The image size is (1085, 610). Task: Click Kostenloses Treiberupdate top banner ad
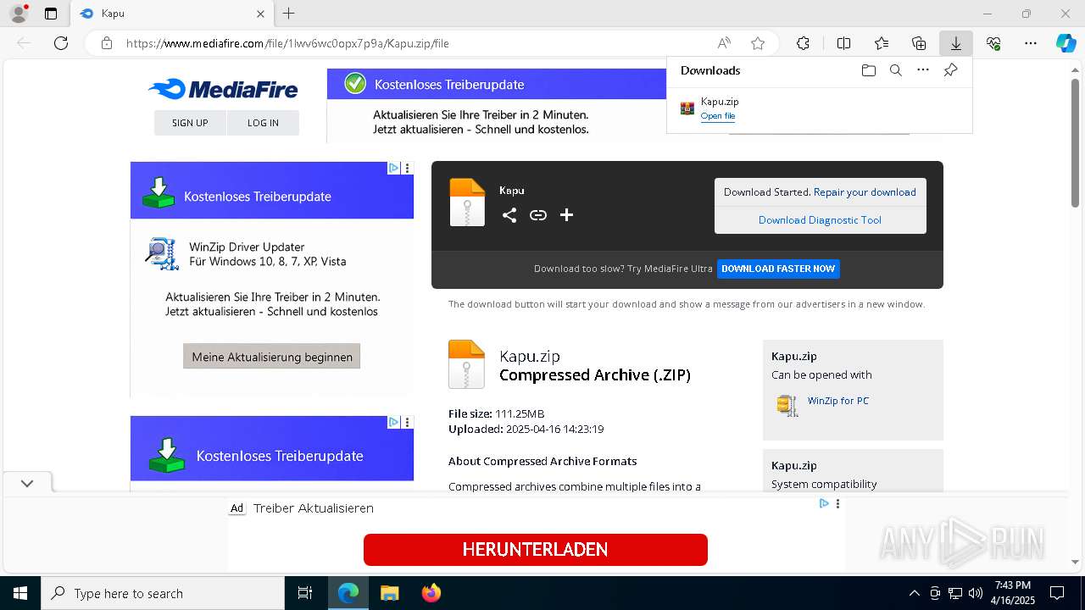496,106
